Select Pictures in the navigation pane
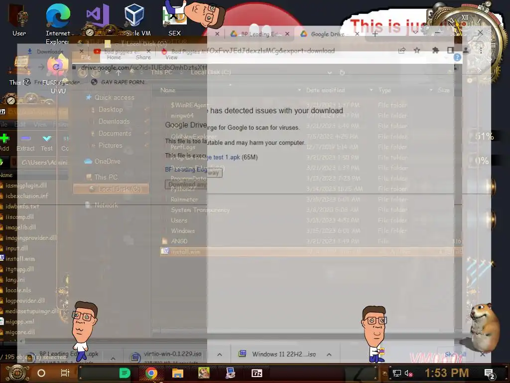The image size is (510, 383). (110, 145)
